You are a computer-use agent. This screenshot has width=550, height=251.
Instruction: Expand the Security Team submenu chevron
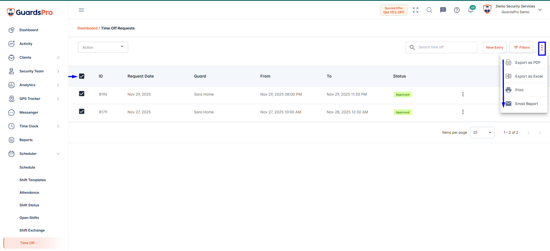pyautogui.click(x=58, y=71)
